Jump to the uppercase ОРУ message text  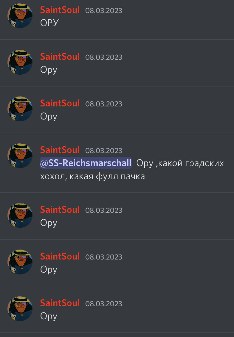coord(49,23)
